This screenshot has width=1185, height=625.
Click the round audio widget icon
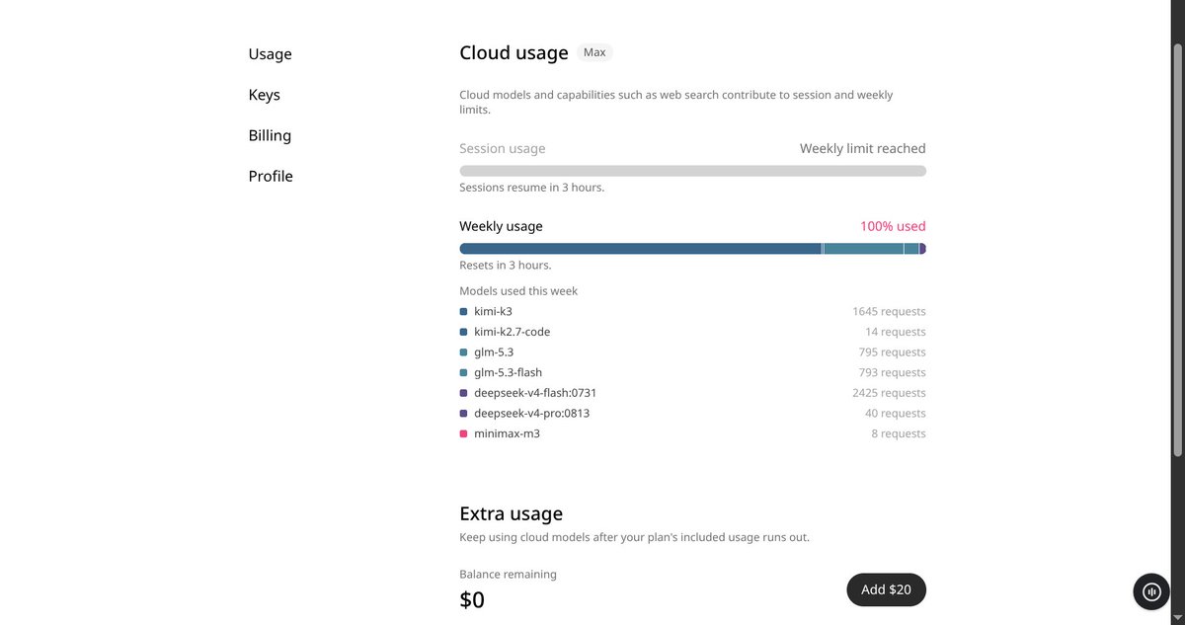1151,591
